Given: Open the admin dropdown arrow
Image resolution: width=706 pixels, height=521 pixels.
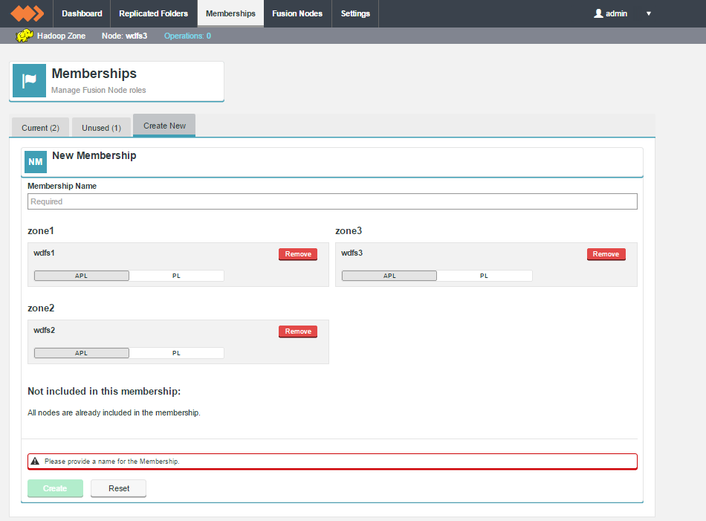Looking at the screenshot, I should pos(649,13).
